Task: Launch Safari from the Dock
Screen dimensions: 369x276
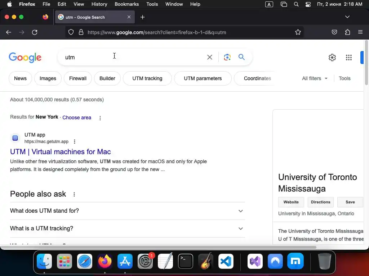Action: (84, 261)
